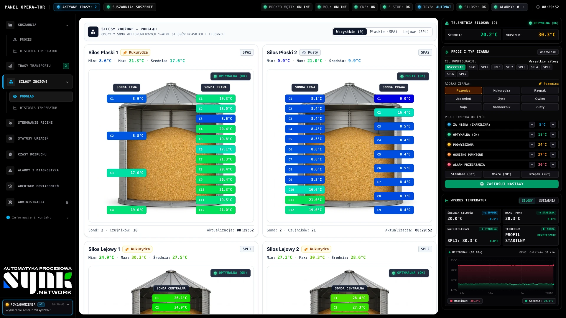Select the Podgląd eye icon

pos(15,97)
